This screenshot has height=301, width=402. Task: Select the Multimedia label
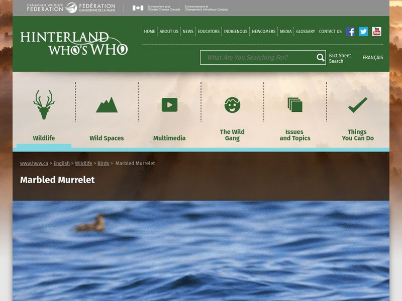pyautogui.click(x=169, y=138)
